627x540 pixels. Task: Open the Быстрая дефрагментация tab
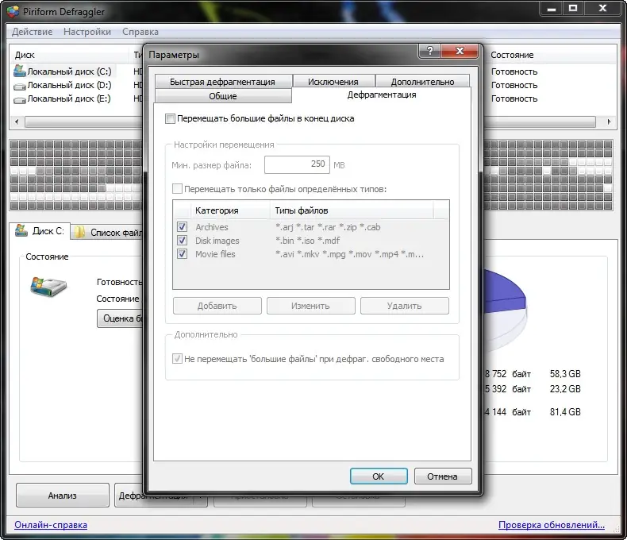[x=223, y=82]
